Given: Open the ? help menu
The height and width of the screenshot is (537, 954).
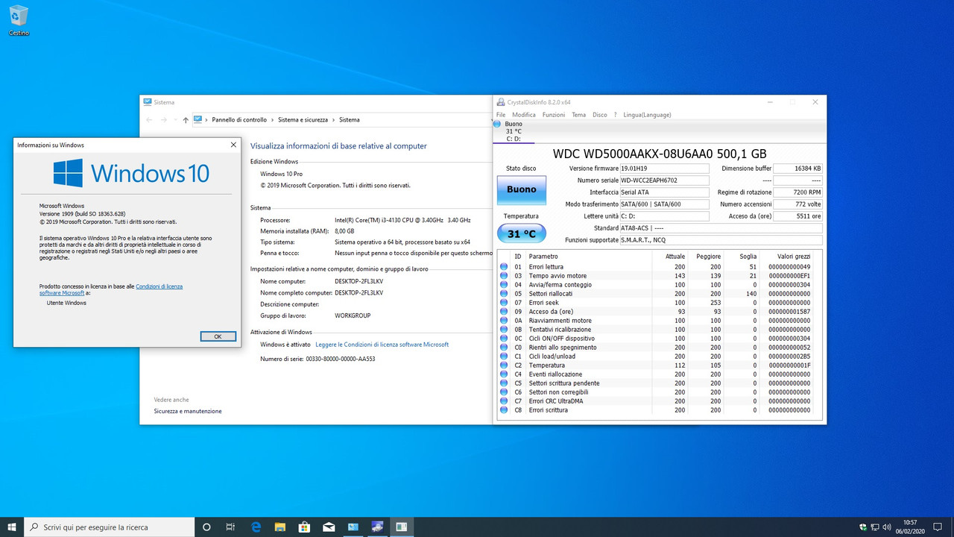Looking at the screenshot, I should [x=615, y=115].
